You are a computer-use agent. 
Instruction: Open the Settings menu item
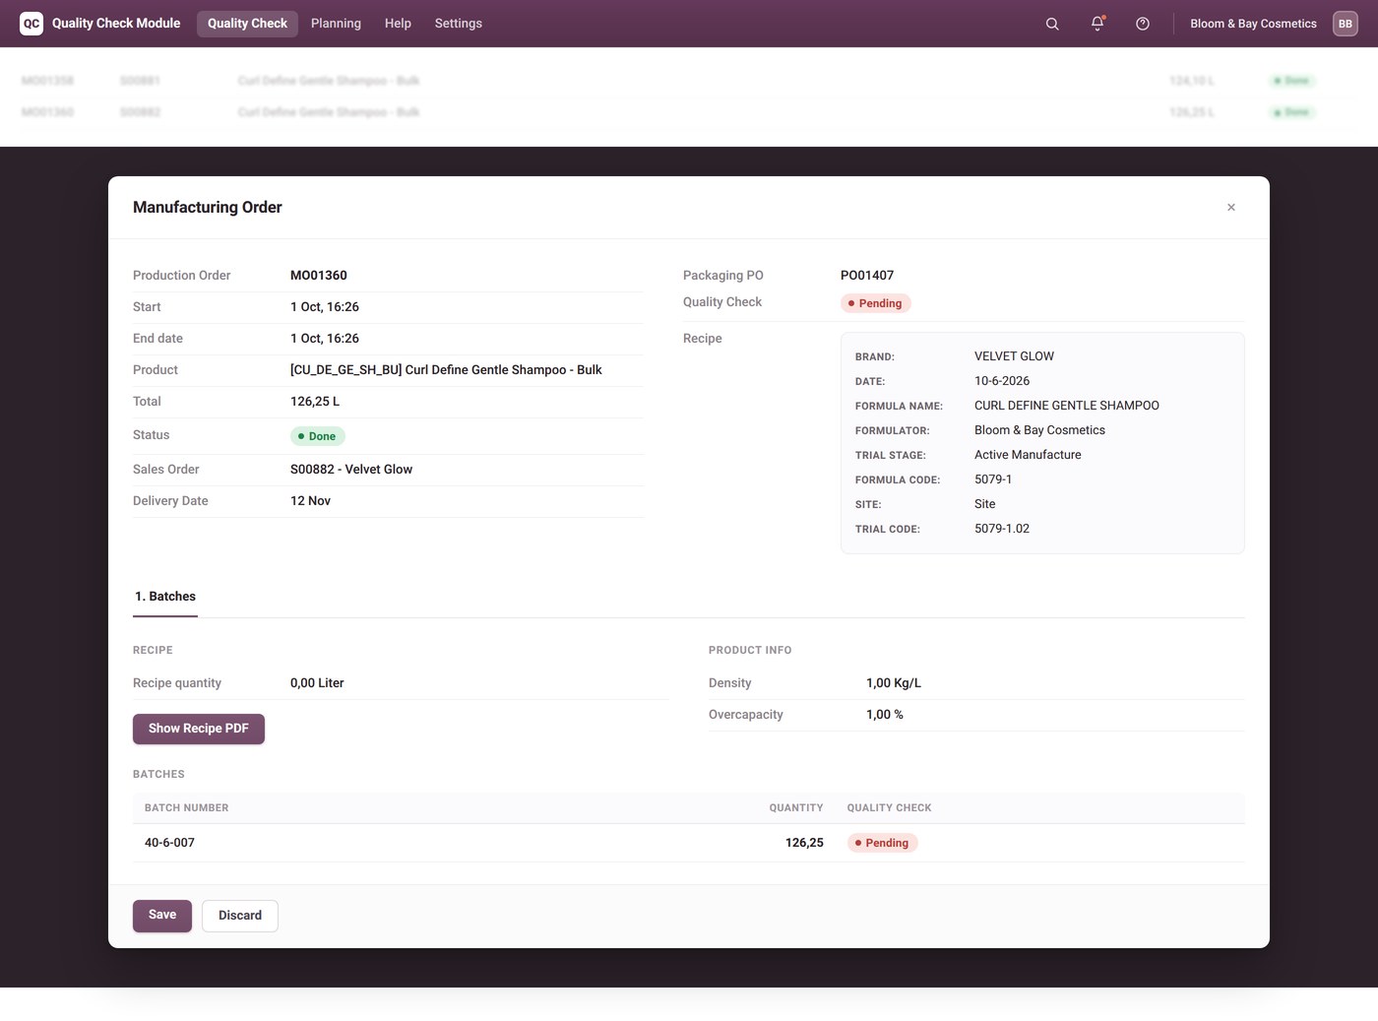click(459, 24)
